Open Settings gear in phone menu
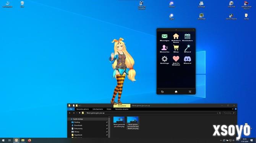Screen dimensions: 256x143 pos(164,60)
